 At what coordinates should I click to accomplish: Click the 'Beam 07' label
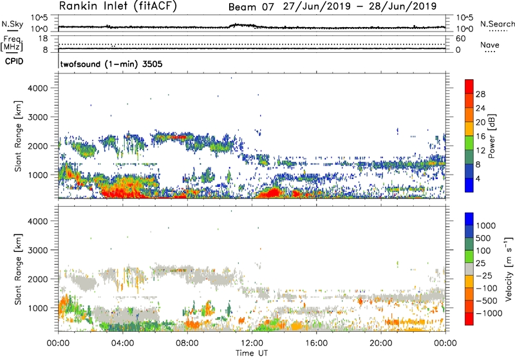pyautogui.click(x=251, y=7)
